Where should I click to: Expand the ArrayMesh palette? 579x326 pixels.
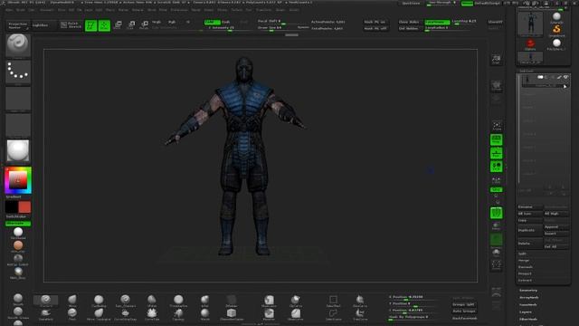pyautogui.click(x=528, y=297)
